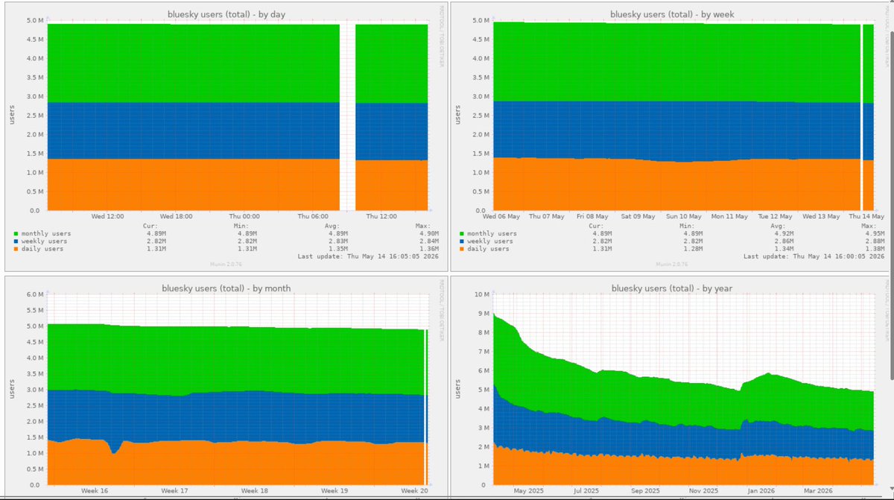The height and width of the screenshot is (500, 894).
Task: Click 'Last update: Thu May 14 16:00:05 2026' text
Action: click(x=813, y=256)
